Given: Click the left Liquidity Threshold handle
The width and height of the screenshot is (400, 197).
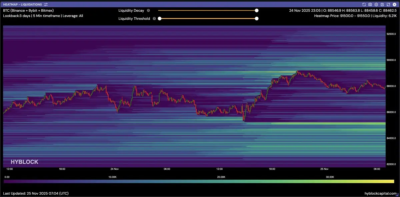Looking at the screenshot, I should (159, 19).
